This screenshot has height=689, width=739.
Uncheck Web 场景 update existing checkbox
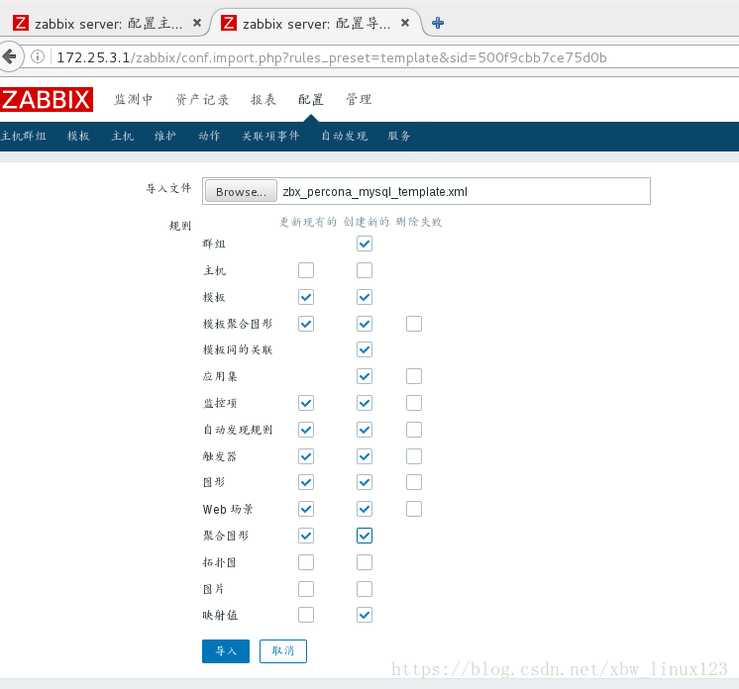click(306, 509)
